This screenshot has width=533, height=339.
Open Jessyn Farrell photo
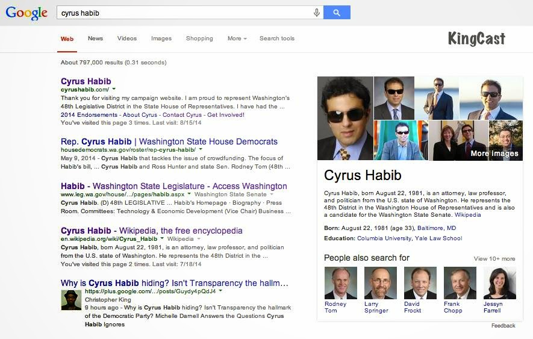500,283
